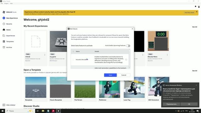The height and width of the screenshot is (113, 201).
Task: Click See All for Open a Template
Action: [195, 71]
